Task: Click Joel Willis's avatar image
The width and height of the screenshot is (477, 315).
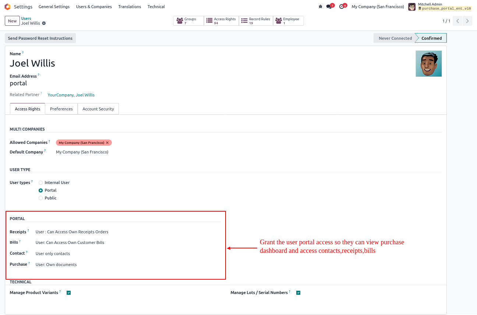Action: point(428,64)
